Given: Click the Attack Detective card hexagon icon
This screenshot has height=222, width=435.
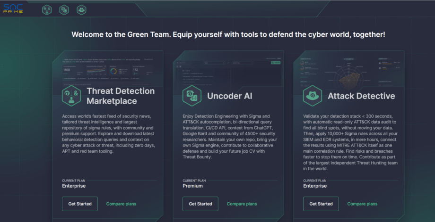Looking at the screenshot, I should point(313,96).
